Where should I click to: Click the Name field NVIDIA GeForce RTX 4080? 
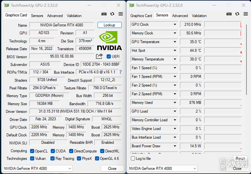[x=62, y=25]
